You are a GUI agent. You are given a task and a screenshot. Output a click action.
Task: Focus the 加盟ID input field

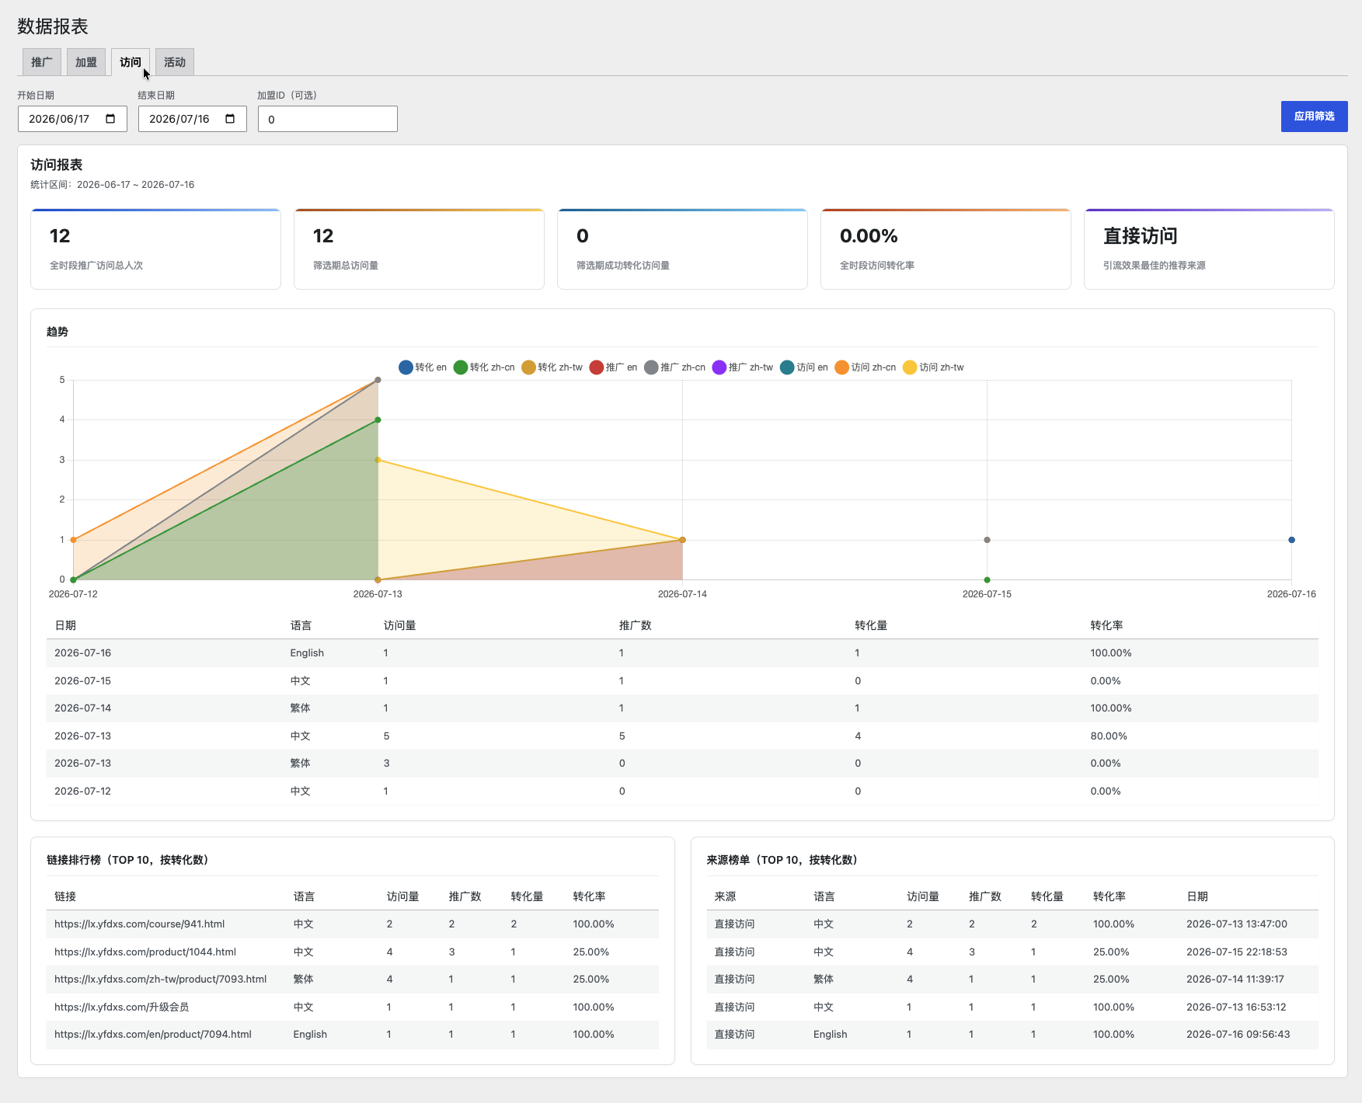coord(328,119)
